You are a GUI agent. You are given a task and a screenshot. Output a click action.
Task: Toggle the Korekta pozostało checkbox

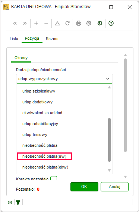(x=54, y=178)
